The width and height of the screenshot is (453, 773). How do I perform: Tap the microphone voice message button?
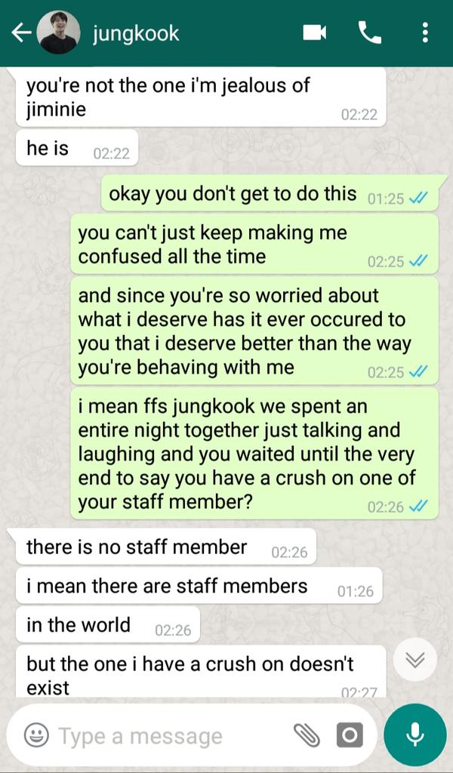415,735
